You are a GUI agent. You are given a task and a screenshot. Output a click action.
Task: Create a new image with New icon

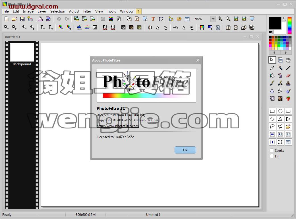tap(7, 19)
